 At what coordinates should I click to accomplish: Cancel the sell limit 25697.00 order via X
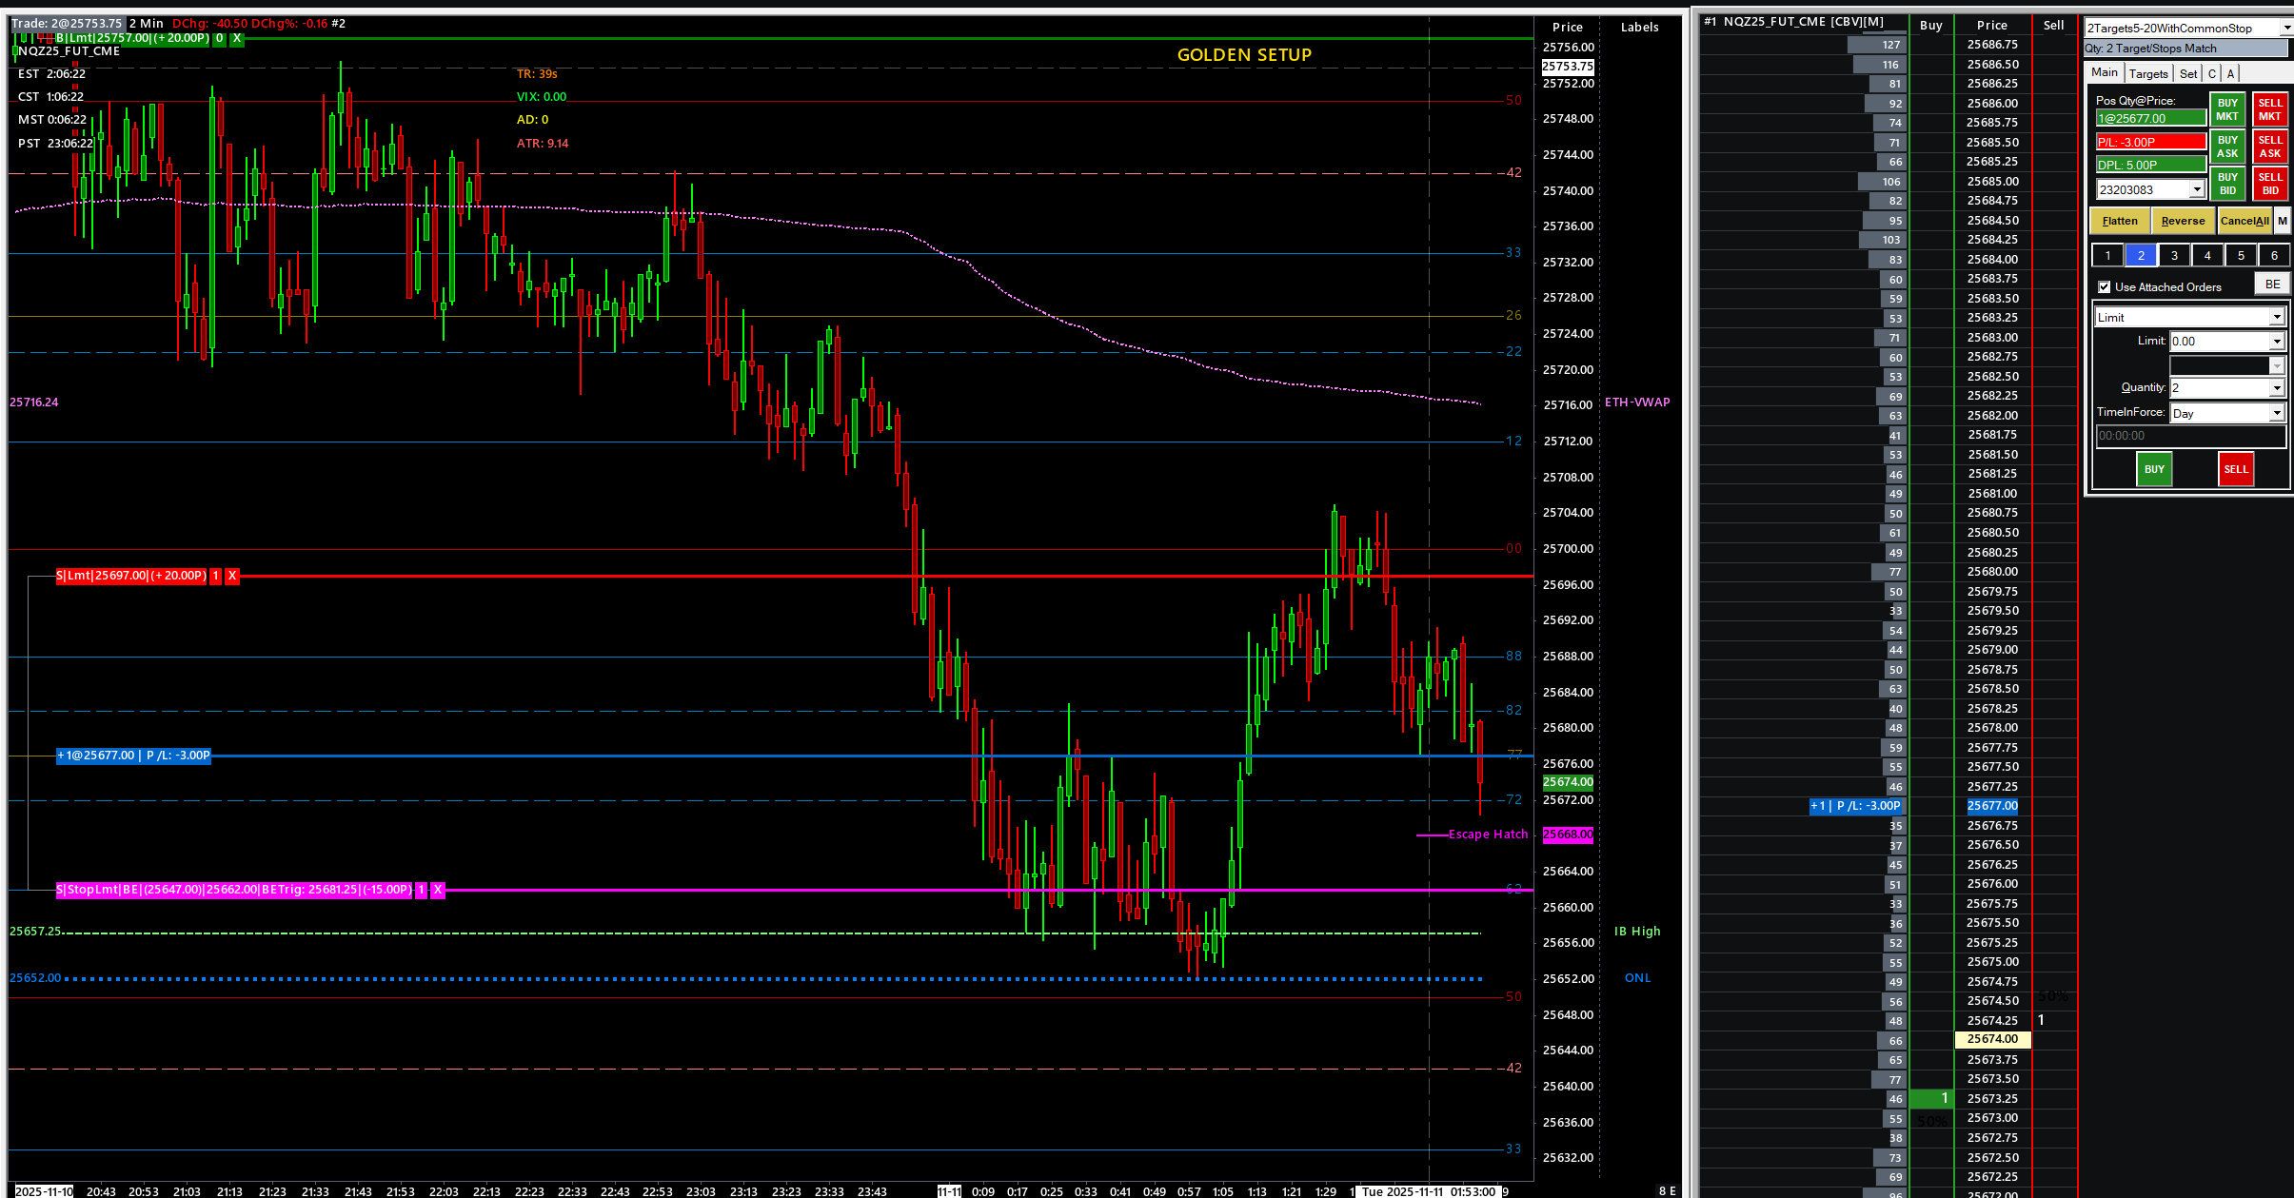point(232,576)
